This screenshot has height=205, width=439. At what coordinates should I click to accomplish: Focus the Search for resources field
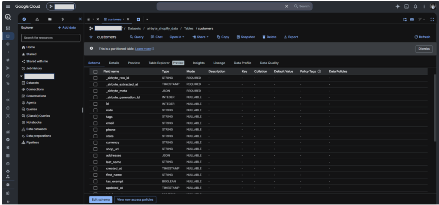pyautogui.click(x=51, y=38)
